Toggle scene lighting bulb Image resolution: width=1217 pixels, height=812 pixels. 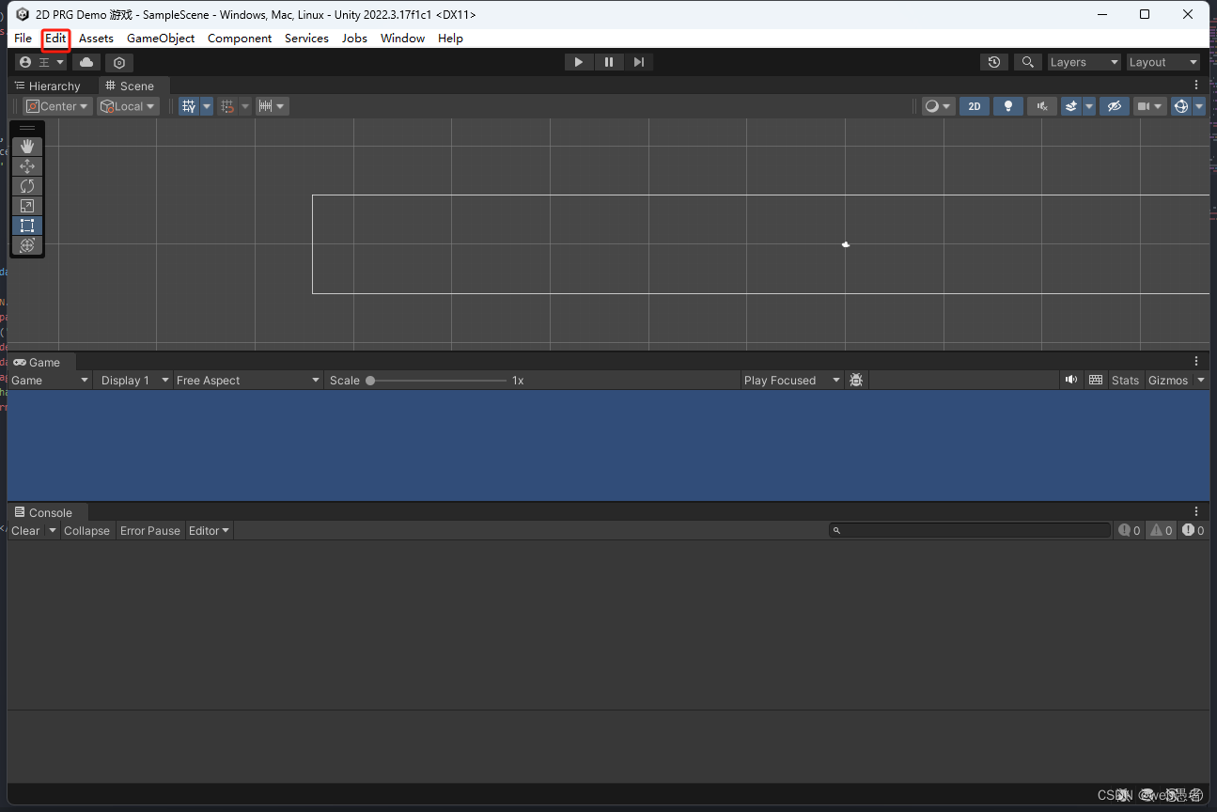pos(1008,106)
